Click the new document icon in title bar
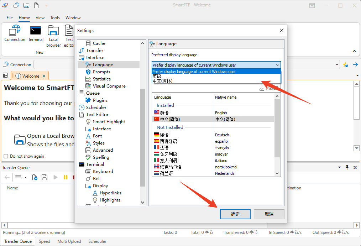 pyautogui.click(x=36, y=5)
